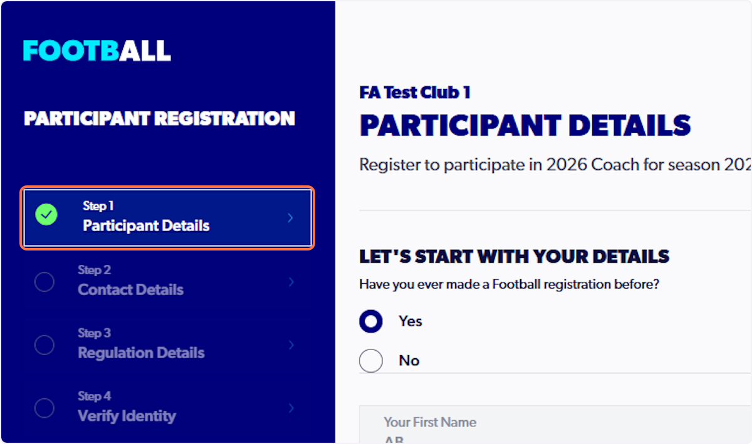This screenshot has width=752, height=444.
Task: Click the FA Test Club 1 heading
Action: [415, 91]
